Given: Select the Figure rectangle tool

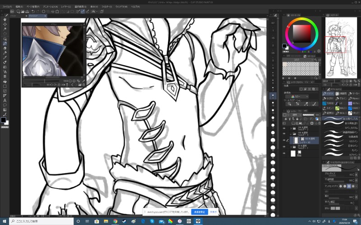Looking at the screenshot, I should (x=5, y=86).
